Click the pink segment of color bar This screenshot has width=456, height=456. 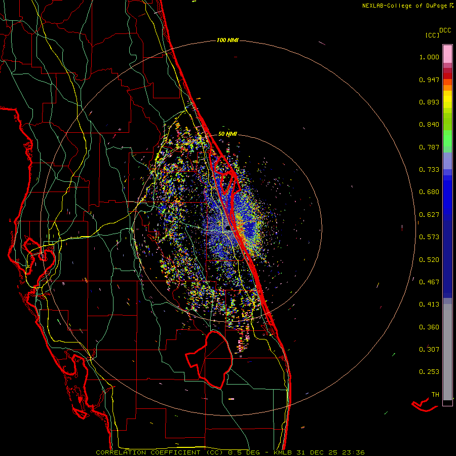coord(447,54)
